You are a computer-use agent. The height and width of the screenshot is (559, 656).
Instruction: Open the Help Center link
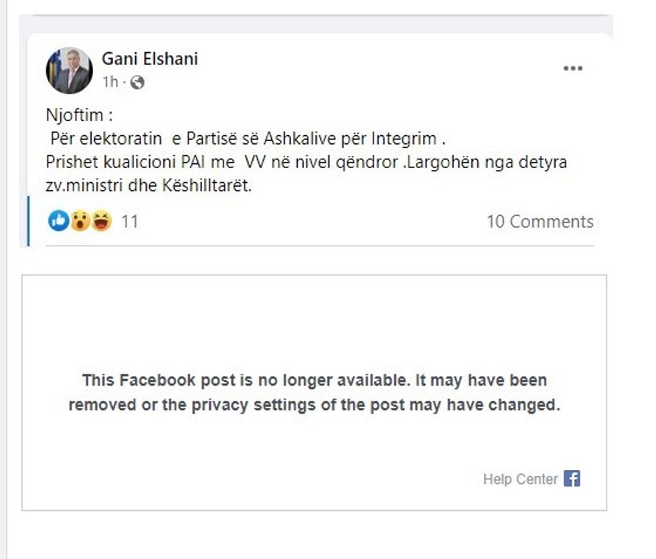pyautogui.click(x=520, y=479)
